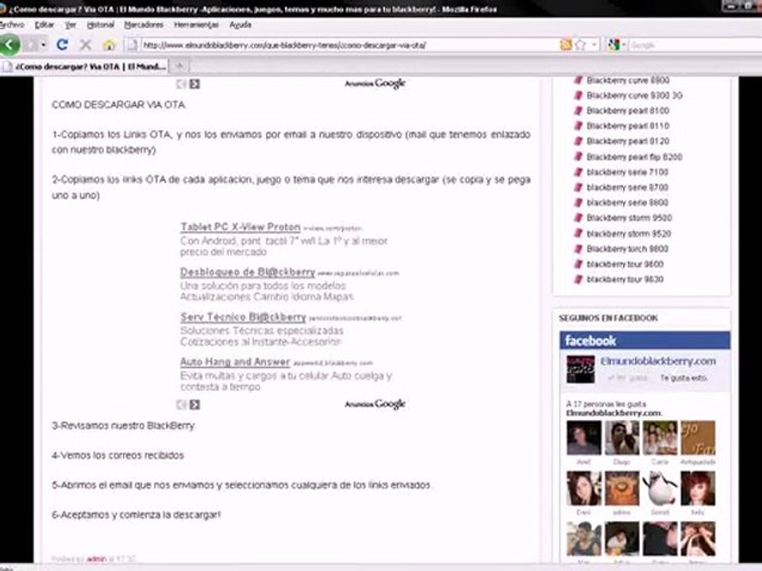
Task: Open the Editar menu
Action: (44, 25)
